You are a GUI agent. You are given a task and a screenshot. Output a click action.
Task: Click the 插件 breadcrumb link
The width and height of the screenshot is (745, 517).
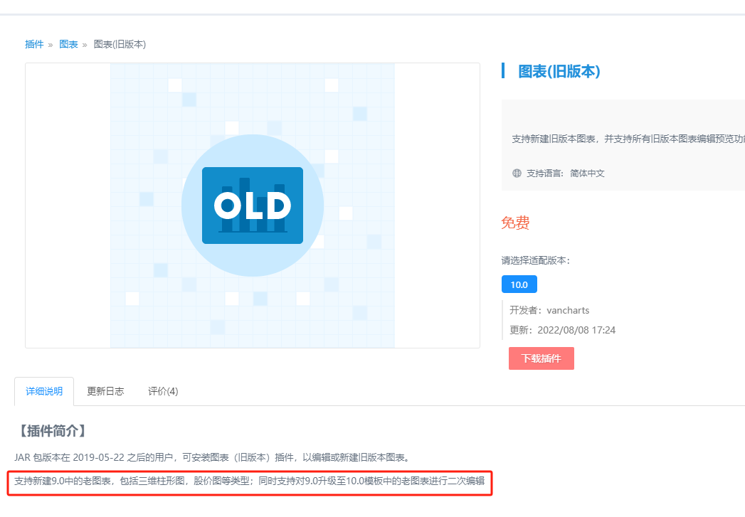34,44
